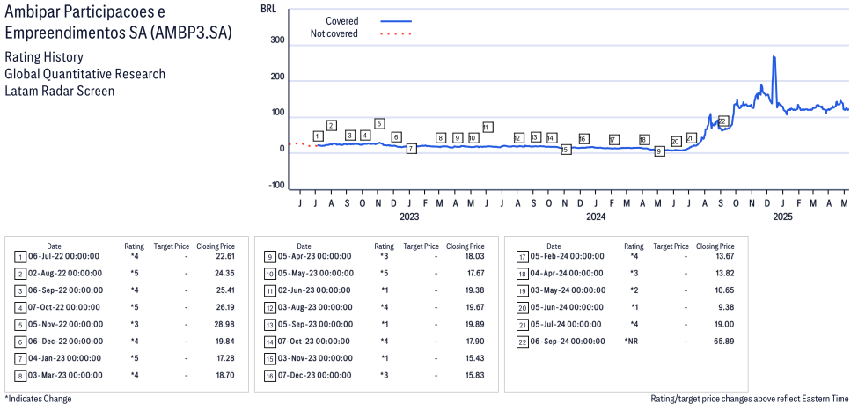
Task: Select chart marker 20 on the chart
Action: [677, 141]
